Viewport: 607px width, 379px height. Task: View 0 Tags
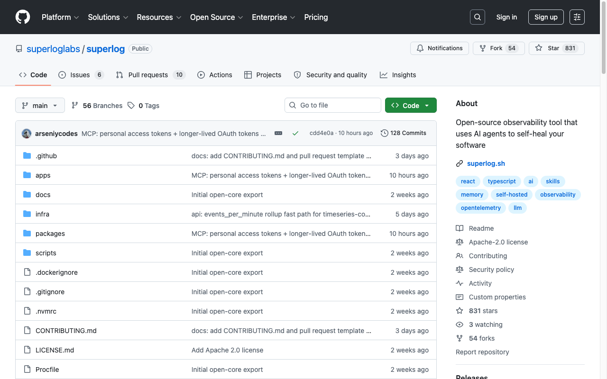(x=143, y=106)
